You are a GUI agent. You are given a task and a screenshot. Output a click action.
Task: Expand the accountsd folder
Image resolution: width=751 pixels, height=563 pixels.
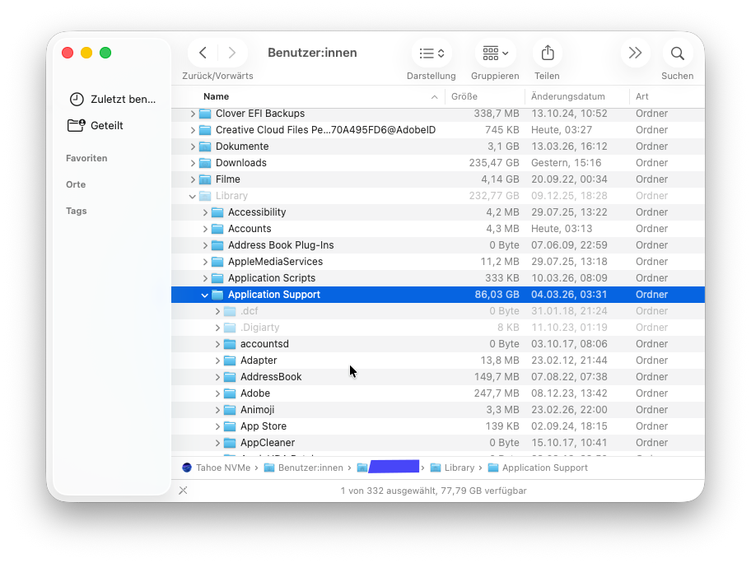pos(217,344)
